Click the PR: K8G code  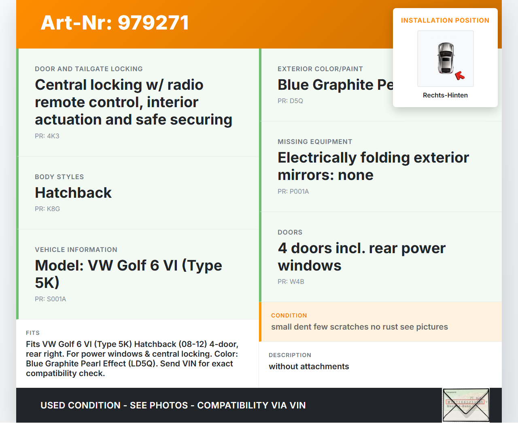coord(47,209)
